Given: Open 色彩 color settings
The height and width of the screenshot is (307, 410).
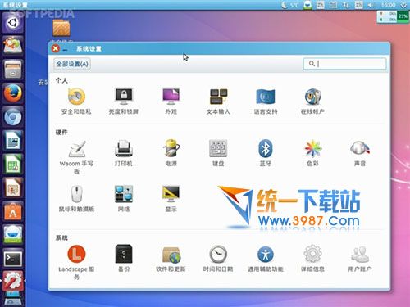Looking at the screenshot, I should 312,153.
